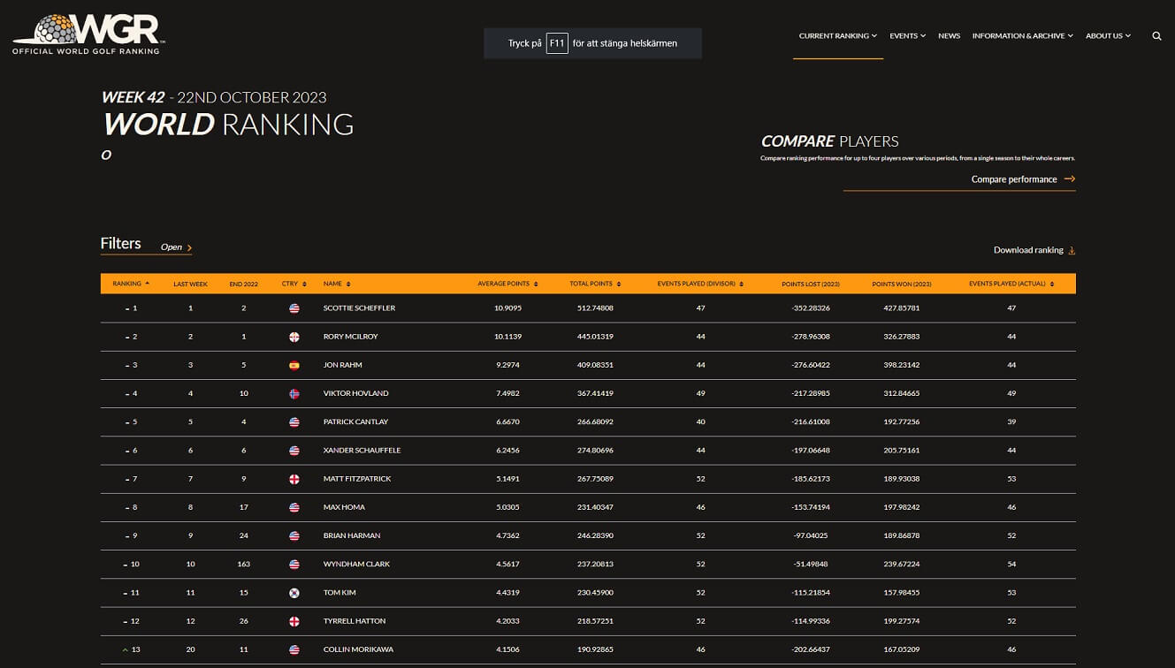
Task: Open the Current Ranking dropdown menu
Action: tap(838, 36)
